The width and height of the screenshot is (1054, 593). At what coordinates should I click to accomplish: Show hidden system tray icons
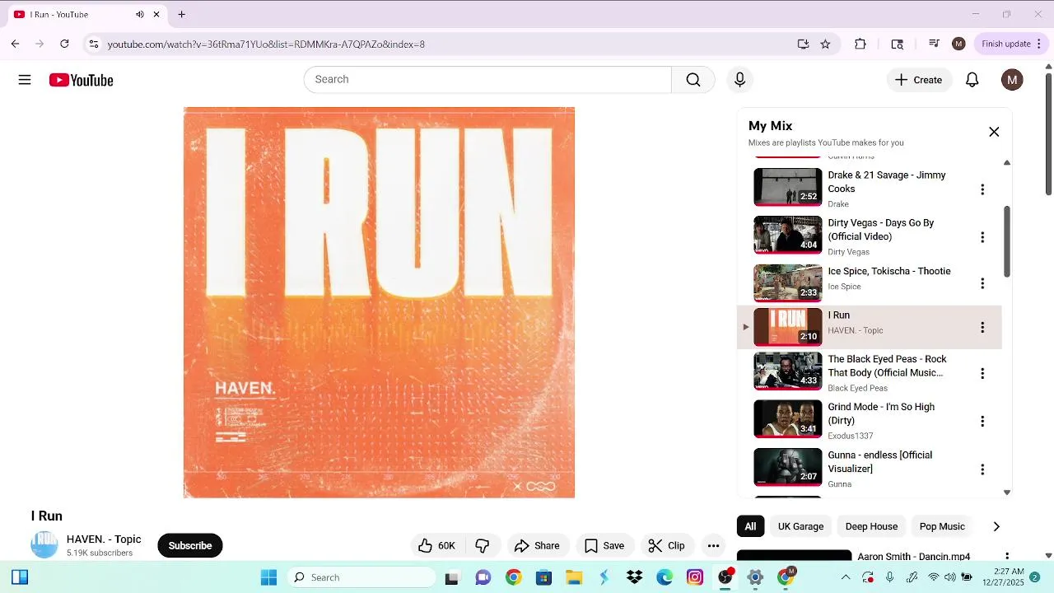point(846,577)
